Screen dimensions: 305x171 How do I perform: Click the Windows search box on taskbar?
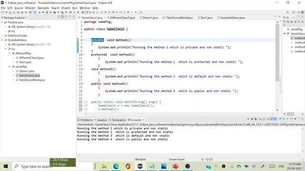52,166
